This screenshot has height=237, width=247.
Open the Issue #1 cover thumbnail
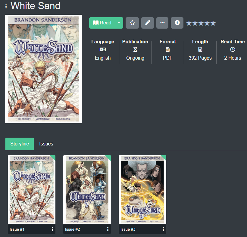pyautogui.click(x=32, y=190)
